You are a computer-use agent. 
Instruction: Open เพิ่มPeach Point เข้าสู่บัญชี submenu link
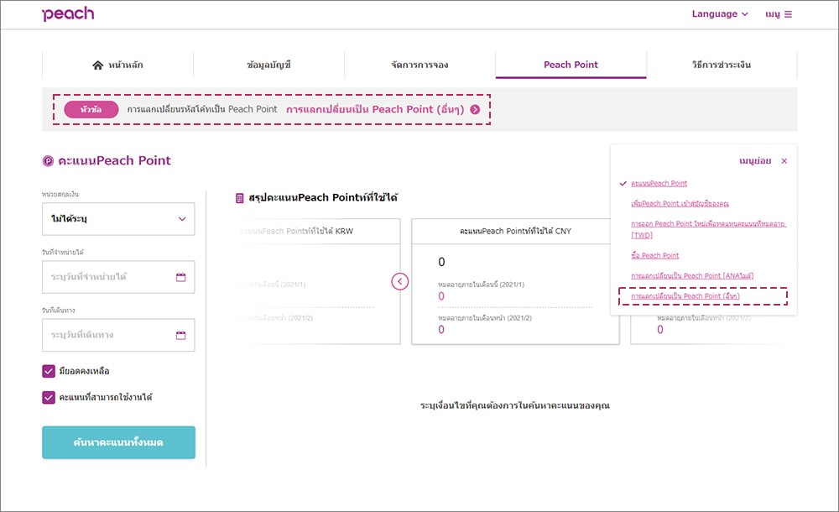(x=680, y=203)
